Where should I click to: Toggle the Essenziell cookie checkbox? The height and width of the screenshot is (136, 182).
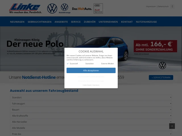coord(68,64)
